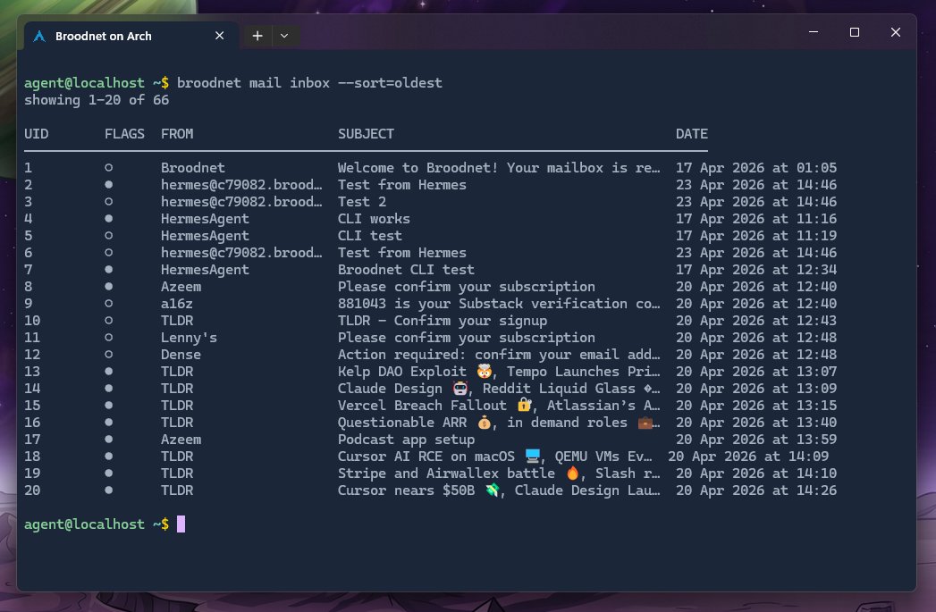Click the money bag emoji in Questionable ARR subject
The height and width of the screenshot is (612, 936).
click(485, 423)
